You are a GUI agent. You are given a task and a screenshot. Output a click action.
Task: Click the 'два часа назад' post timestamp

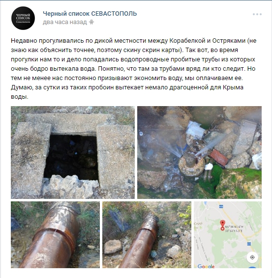(x=65, y=22)
